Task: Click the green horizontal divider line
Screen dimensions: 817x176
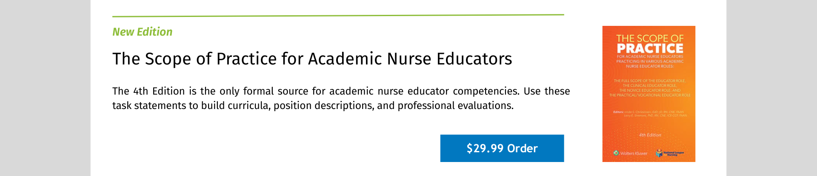Action: click(338, 16)
